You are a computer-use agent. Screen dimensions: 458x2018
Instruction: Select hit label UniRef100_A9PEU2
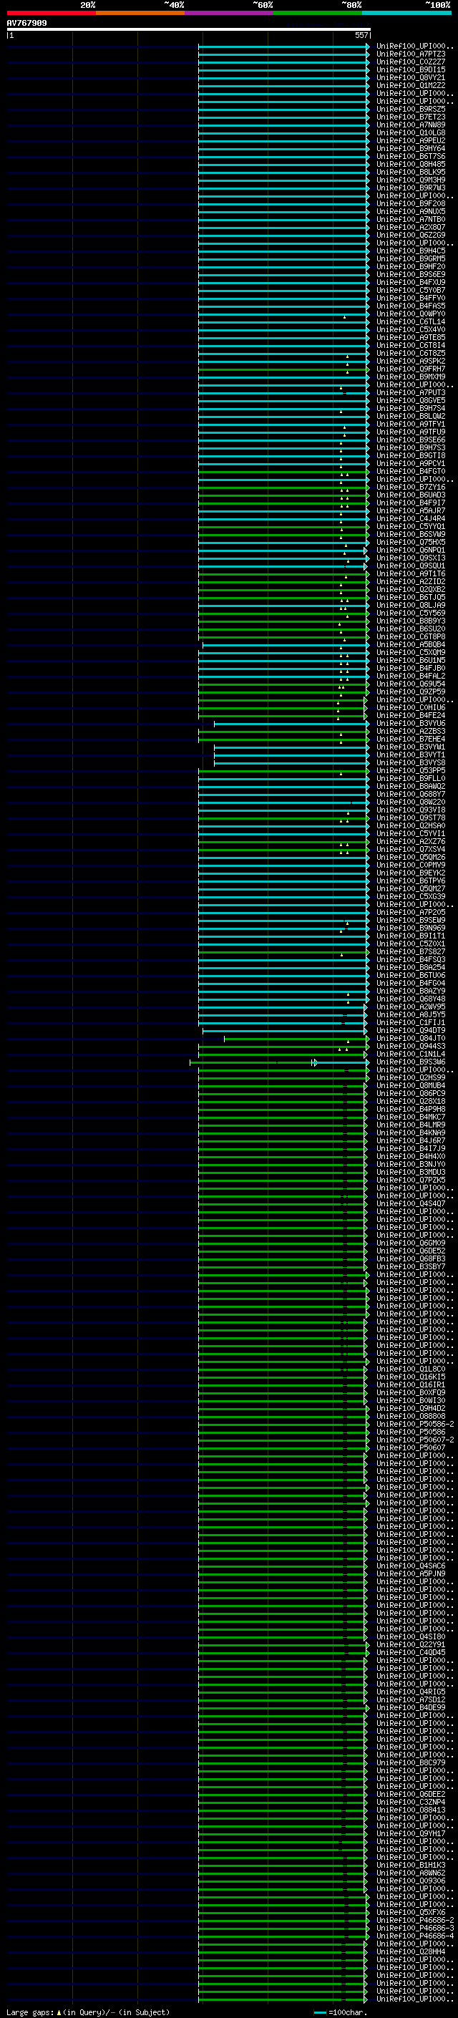tap(410, 140)
